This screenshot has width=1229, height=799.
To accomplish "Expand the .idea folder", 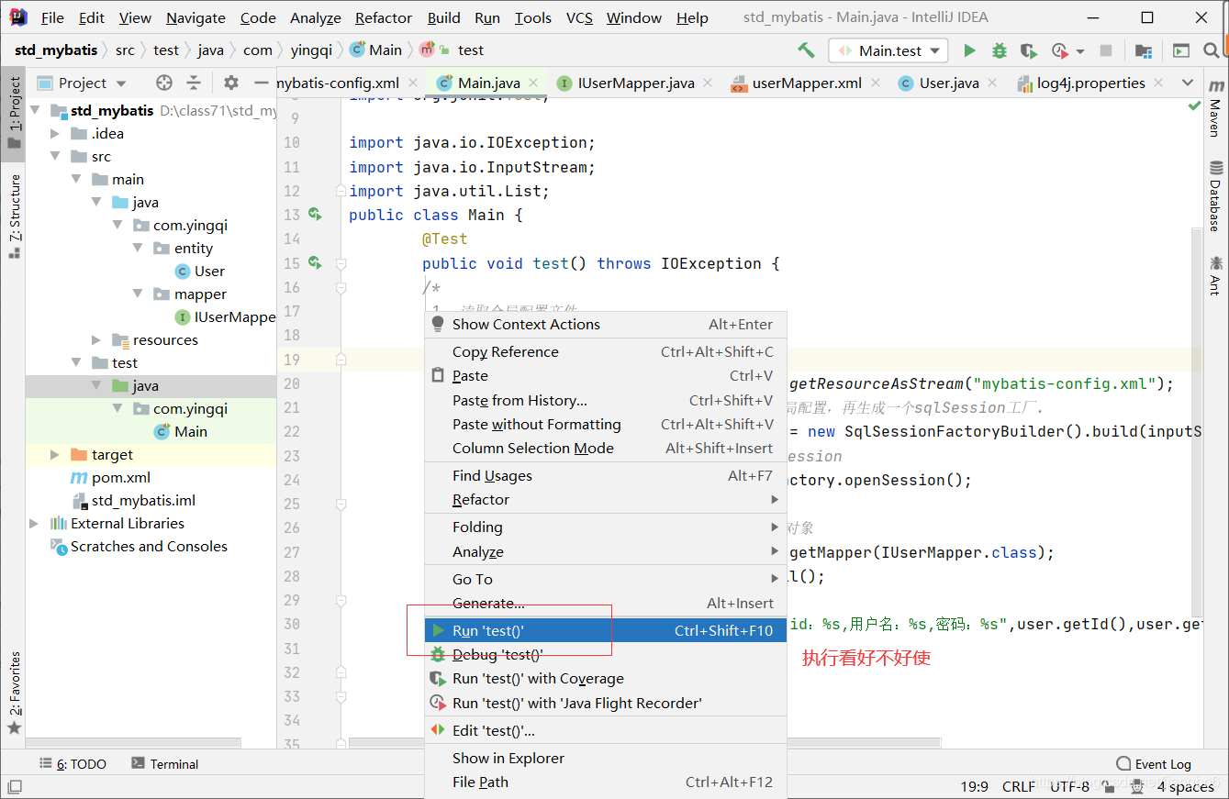I will 56,134.
